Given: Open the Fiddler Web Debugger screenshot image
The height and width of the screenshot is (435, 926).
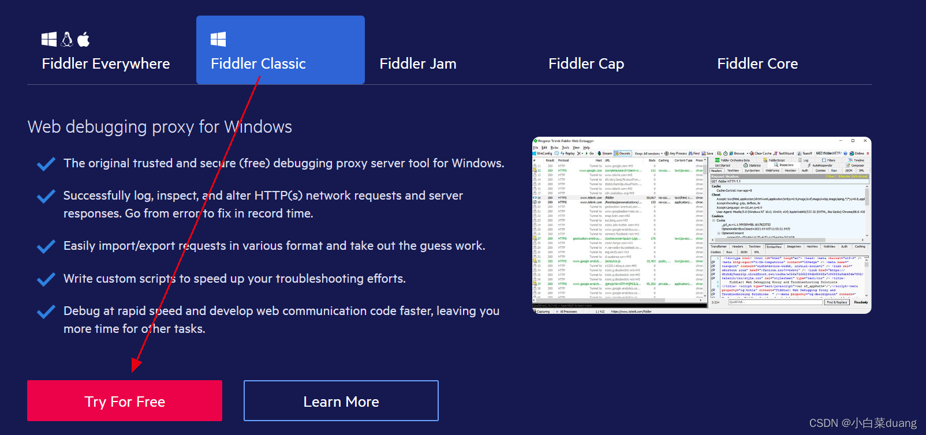Looking at the screenshot, I should 701,226.
